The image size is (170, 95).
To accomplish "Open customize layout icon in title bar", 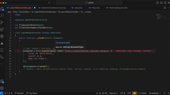I will pos(169,3).
